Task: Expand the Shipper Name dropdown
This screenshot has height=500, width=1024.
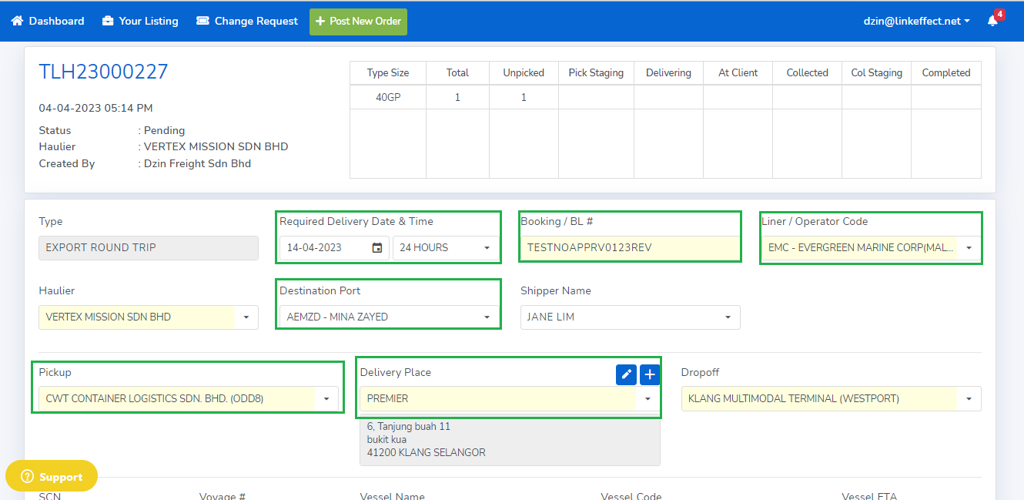Action: coord(728,317)
